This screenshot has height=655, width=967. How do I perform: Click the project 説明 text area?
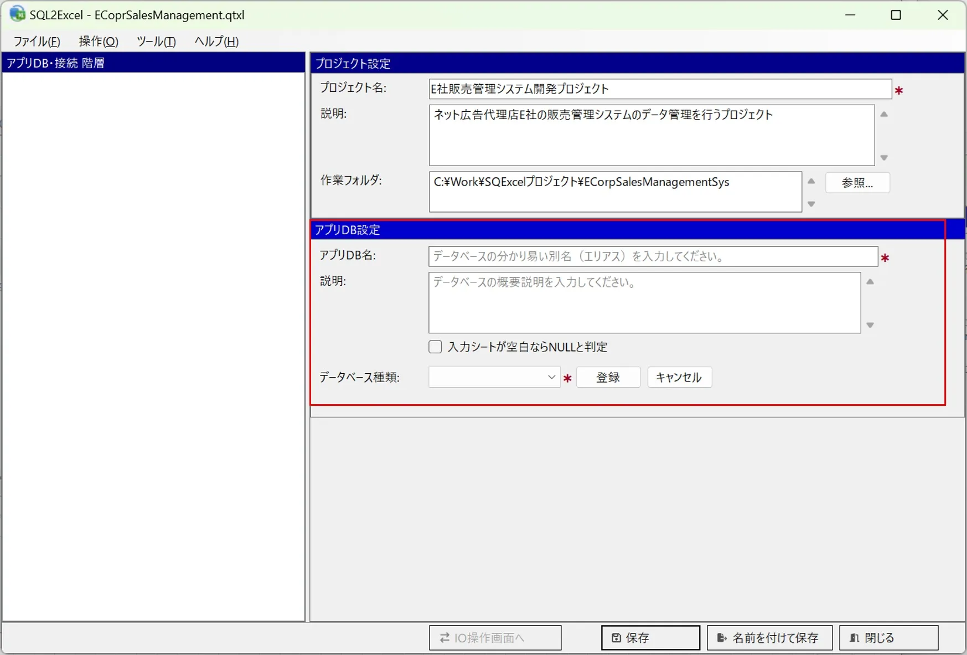click(651, 135)
